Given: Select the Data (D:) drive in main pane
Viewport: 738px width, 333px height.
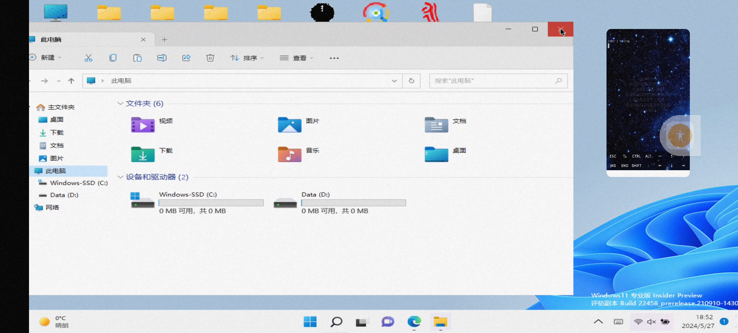Looking at the screenshot, I should pyautogui.click(x=340, y=203).
